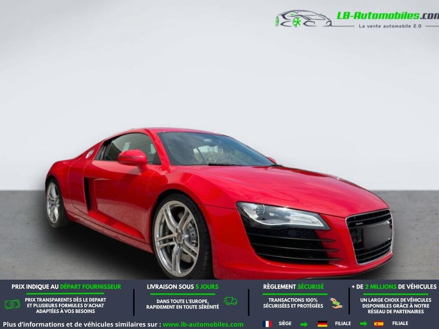Image resolution: width=439 pixels, height=329 pixels.
Task: Click the car's front alloy wheel
Action: 177,239
